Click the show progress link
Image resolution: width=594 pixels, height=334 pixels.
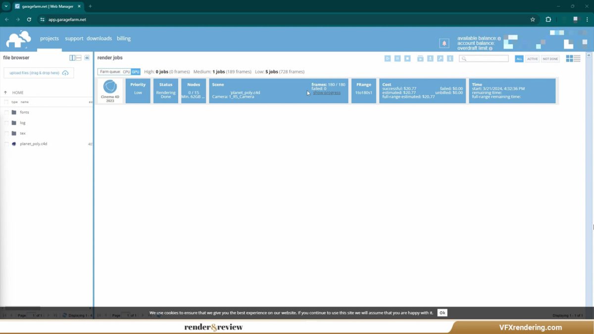327,93
